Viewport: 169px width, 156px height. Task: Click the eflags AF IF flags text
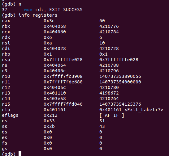pyautogui.click(x=112, y=115)
